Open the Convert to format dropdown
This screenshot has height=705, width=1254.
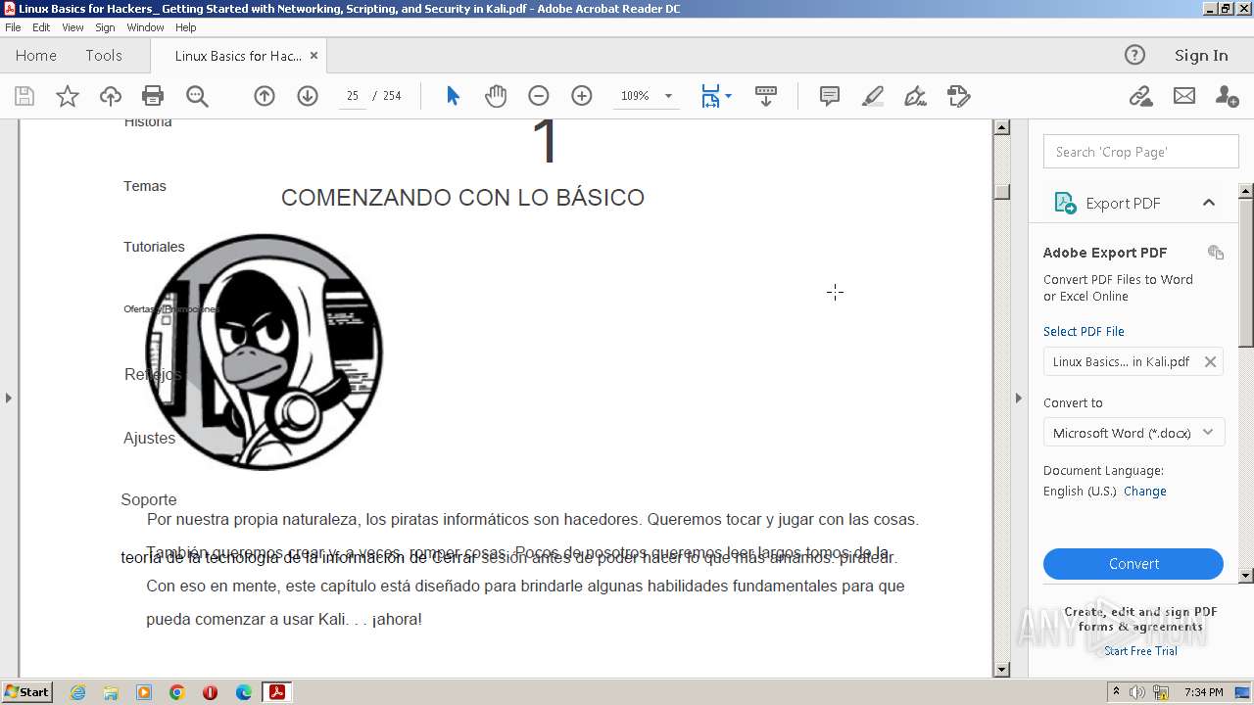[1133, 433]
